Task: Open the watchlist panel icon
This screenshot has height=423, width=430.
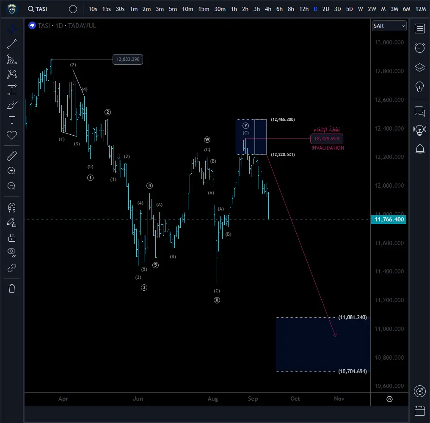Action: [419, 28]
